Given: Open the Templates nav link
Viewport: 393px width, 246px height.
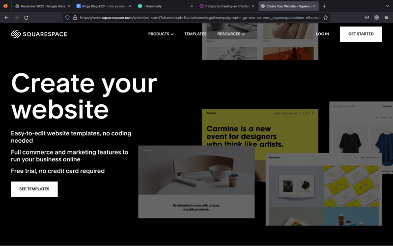Looking at the screenshot, I should (x=195, y=34).
